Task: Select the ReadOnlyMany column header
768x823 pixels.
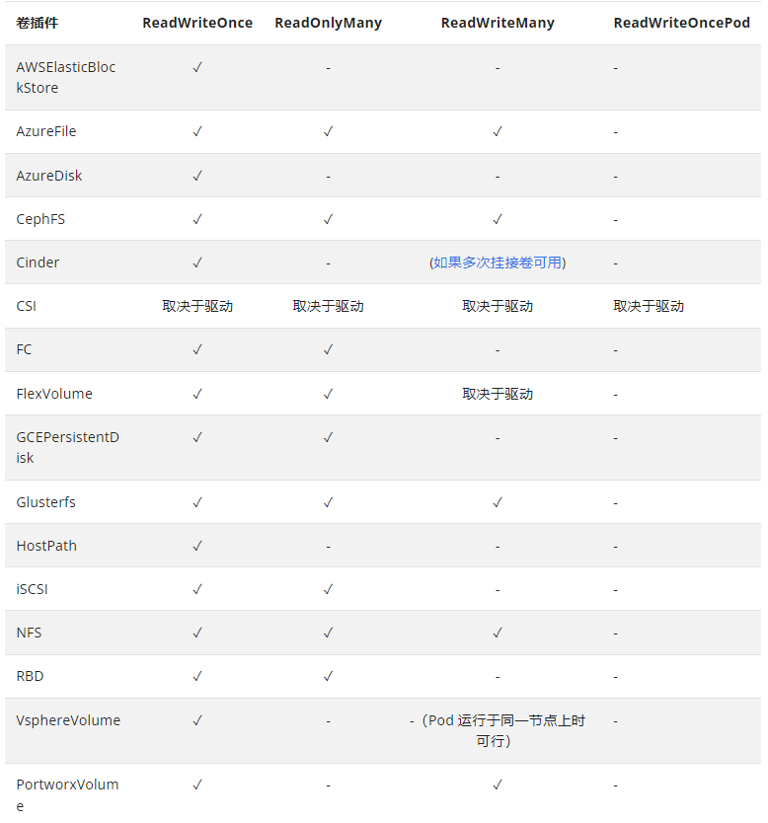Action: pyautogui.click(x=328, y=23)
